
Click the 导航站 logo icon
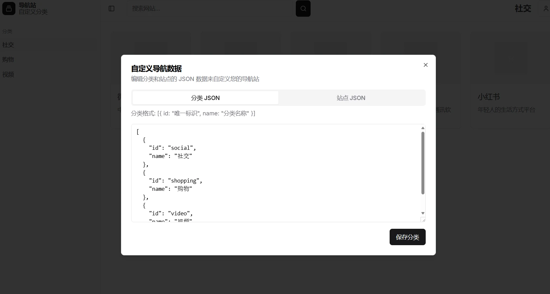tap(9, 9)
